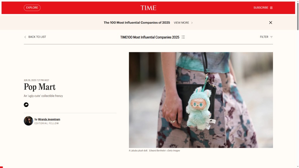Click the TIME100 Most Influential Companies 2025 title

tap(150, 37)
